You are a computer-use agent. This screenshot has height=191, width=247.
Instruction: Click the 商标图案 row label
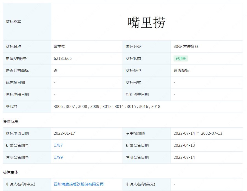click(x=13, y=22)
